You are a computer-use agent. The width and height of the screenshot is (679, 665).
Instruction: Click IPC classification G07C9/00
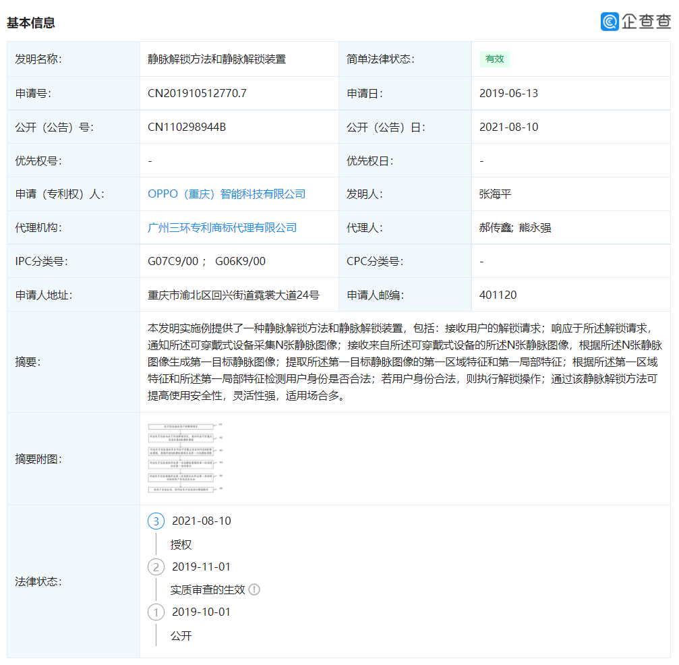coord(173,262)
